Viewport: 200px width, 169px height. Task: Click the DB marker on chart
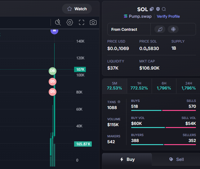(x=52, y=71)
